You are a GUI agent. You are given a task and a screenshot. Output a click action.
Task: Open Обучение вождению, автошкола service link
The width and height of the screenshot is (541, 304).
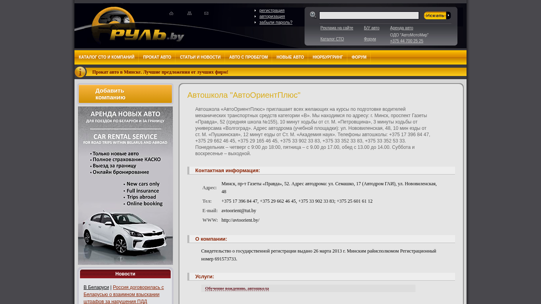click(x=237, y=289)
